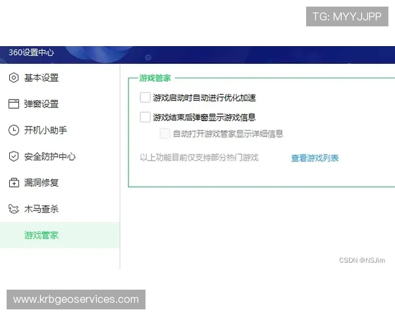Select 游戏管家 in the sidebar
The height and width of the screenshot is (316, 395).
60,235
